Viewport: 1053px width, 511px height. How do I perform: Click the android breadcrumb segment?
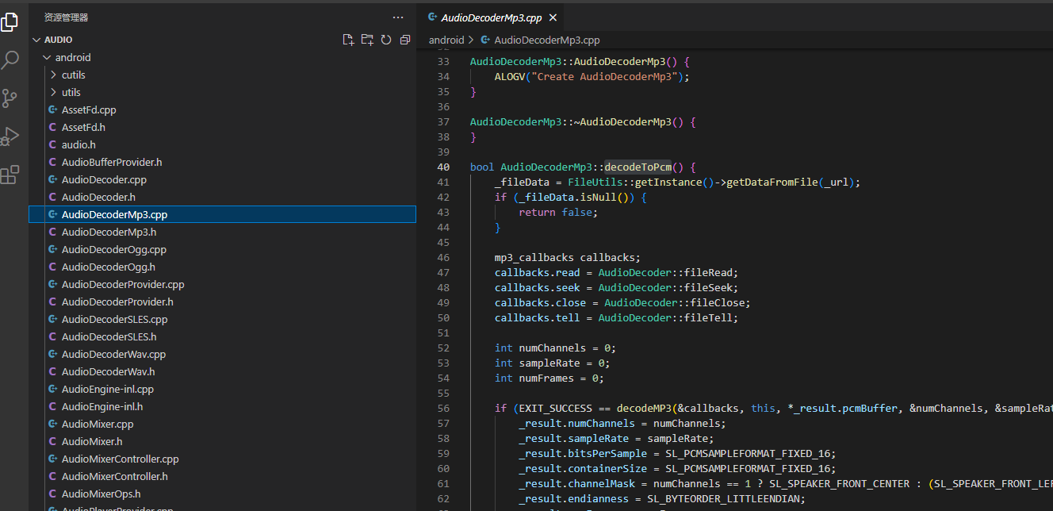(446, 40)
